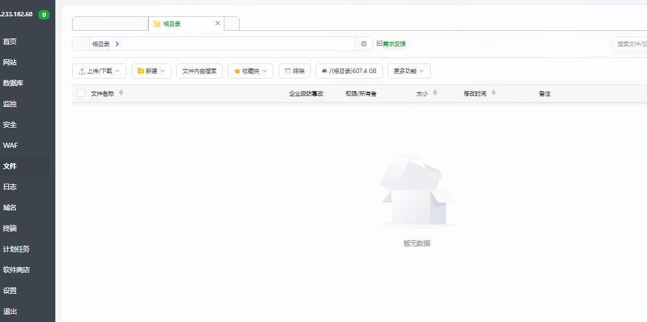The width and height of the screenshot is (647, 322).
Task: Click the 搜索文件 search box
Action: click(x=630, y=44)
